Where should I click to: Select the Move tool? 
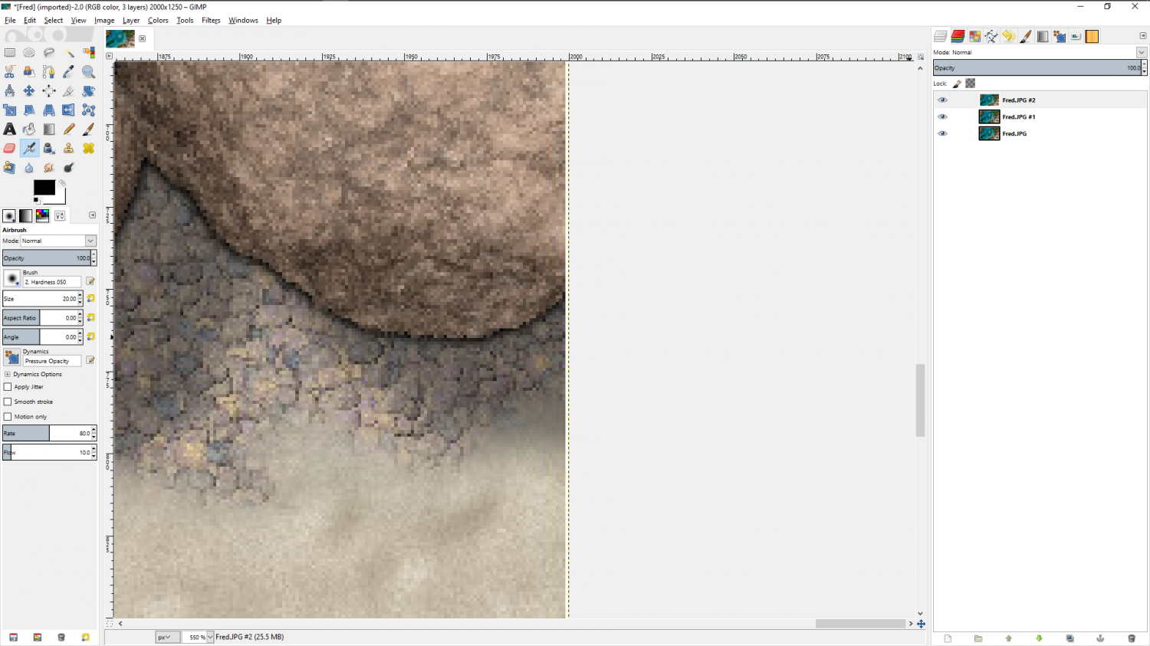(29, 91)
